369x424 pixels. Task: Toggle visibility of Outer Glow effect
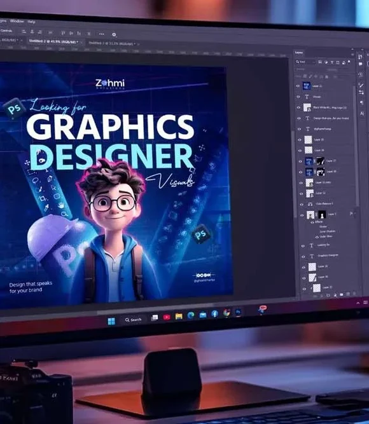[317, 237]
